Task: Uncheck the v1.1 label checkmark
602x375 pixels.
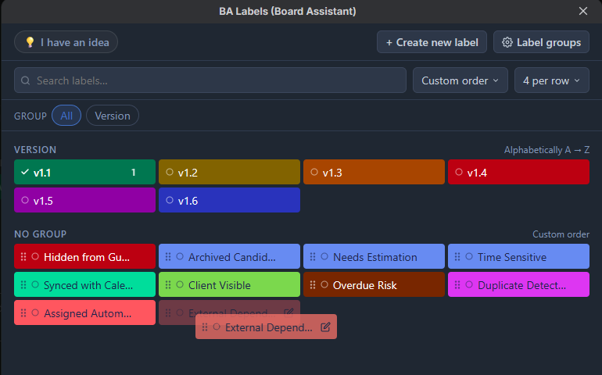Action: [24, 172]
